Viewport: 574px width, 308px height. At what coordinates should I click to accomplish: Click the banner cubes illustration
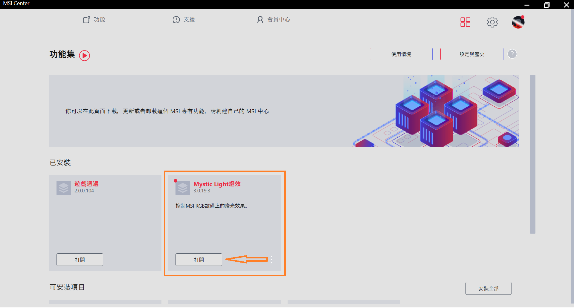436,111
